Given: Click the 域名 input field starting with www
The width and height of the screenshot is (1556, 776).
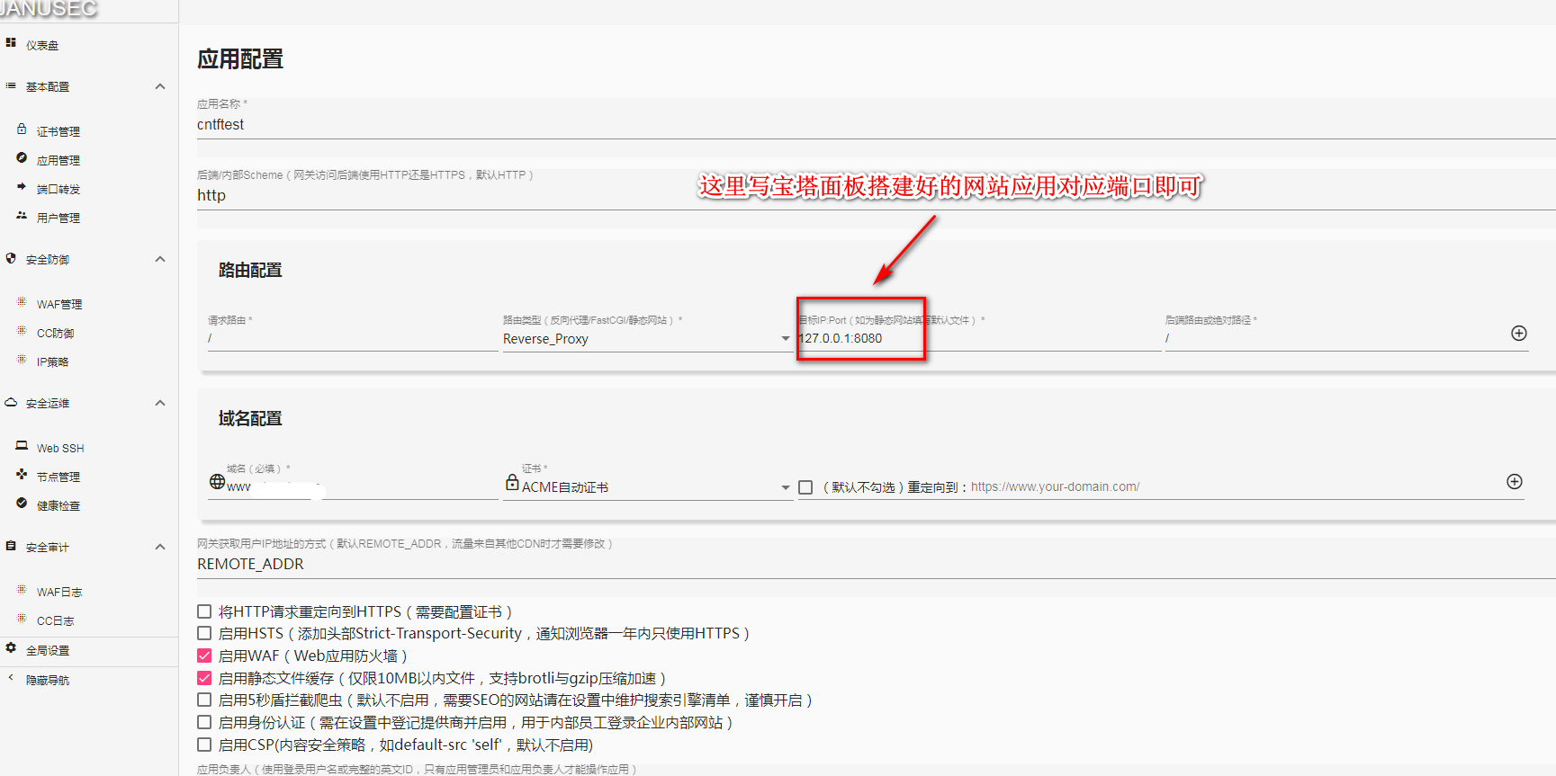Looking at the screenshot, I should click(x=362, y=486).
